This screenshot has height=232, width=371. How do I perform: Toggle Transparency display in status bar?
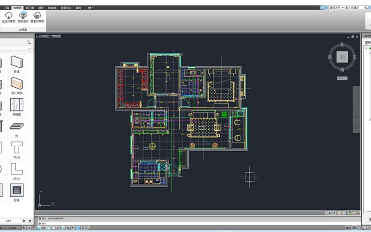[77, 228]
